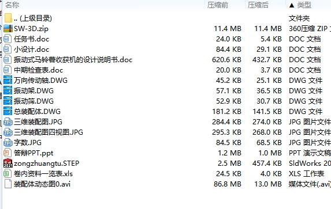Select the 三维装配图.JPG file name

(38, 121)
